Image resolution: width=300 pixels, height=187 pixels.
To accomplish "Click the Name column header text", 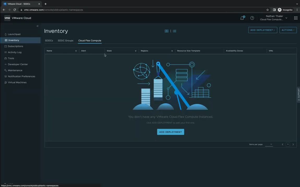I will pyautogui.click(x=49, y=51).
